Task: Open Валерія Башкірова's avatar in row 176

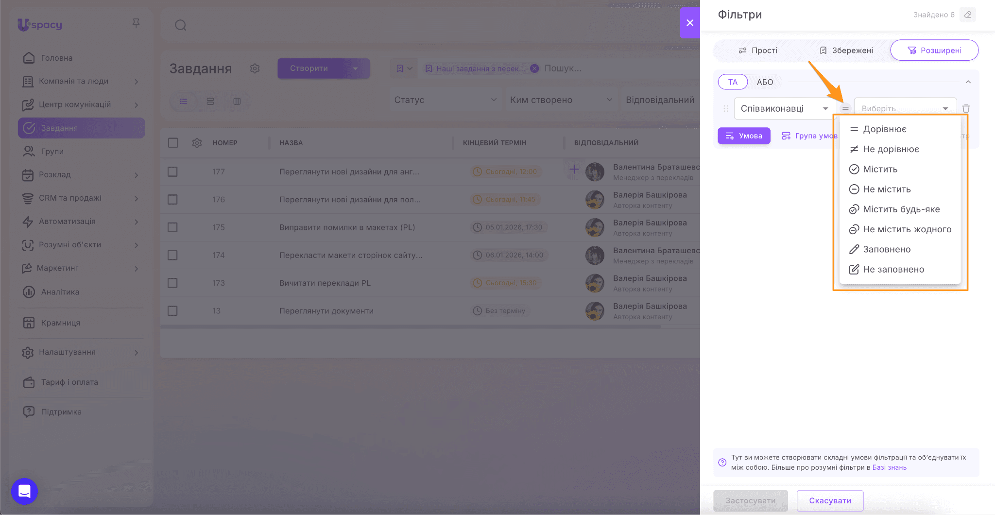Action: [x=595, y=200]
